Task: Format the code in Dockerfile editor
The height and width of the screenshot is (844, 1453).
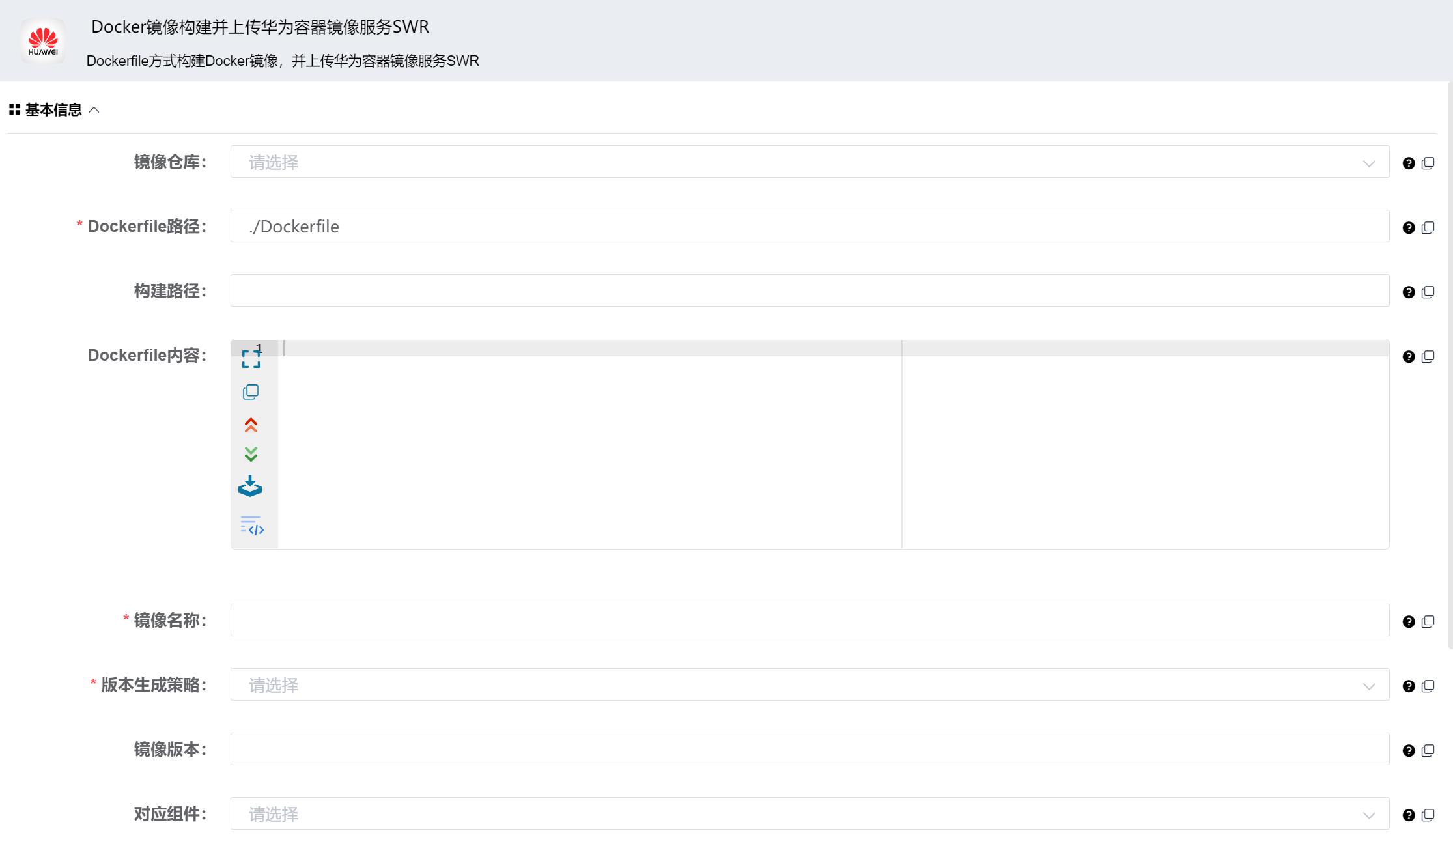Action: (252, 526)
